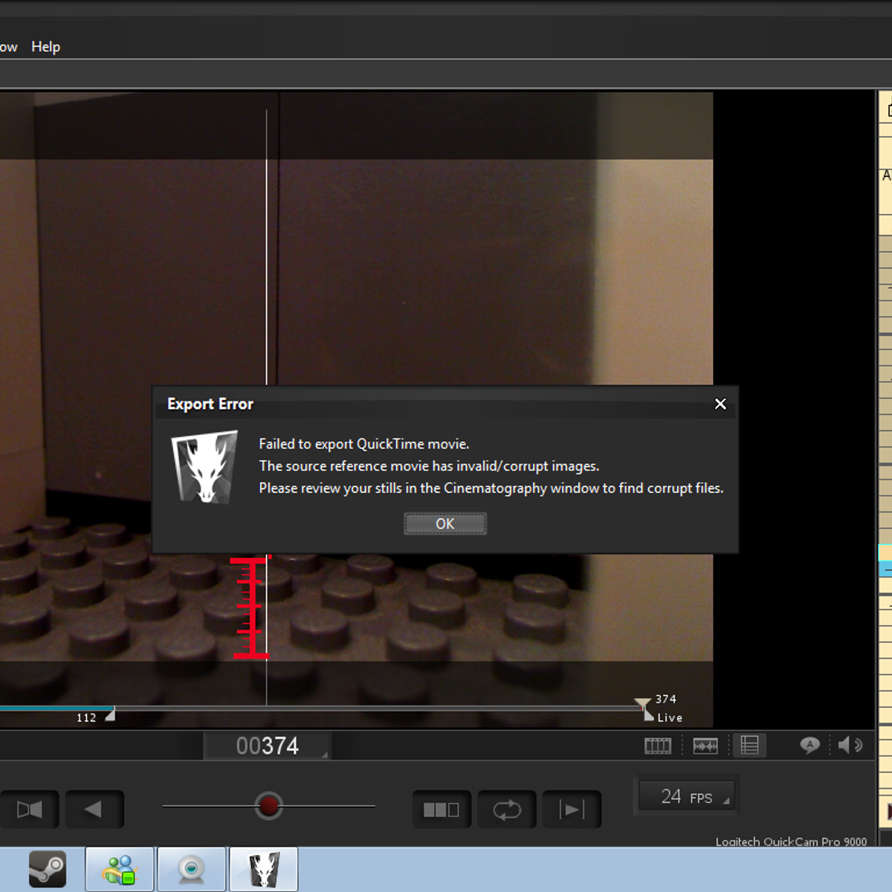Mute the audio with the speaker icon
892x892 pixels.
[x=850, y=745]
